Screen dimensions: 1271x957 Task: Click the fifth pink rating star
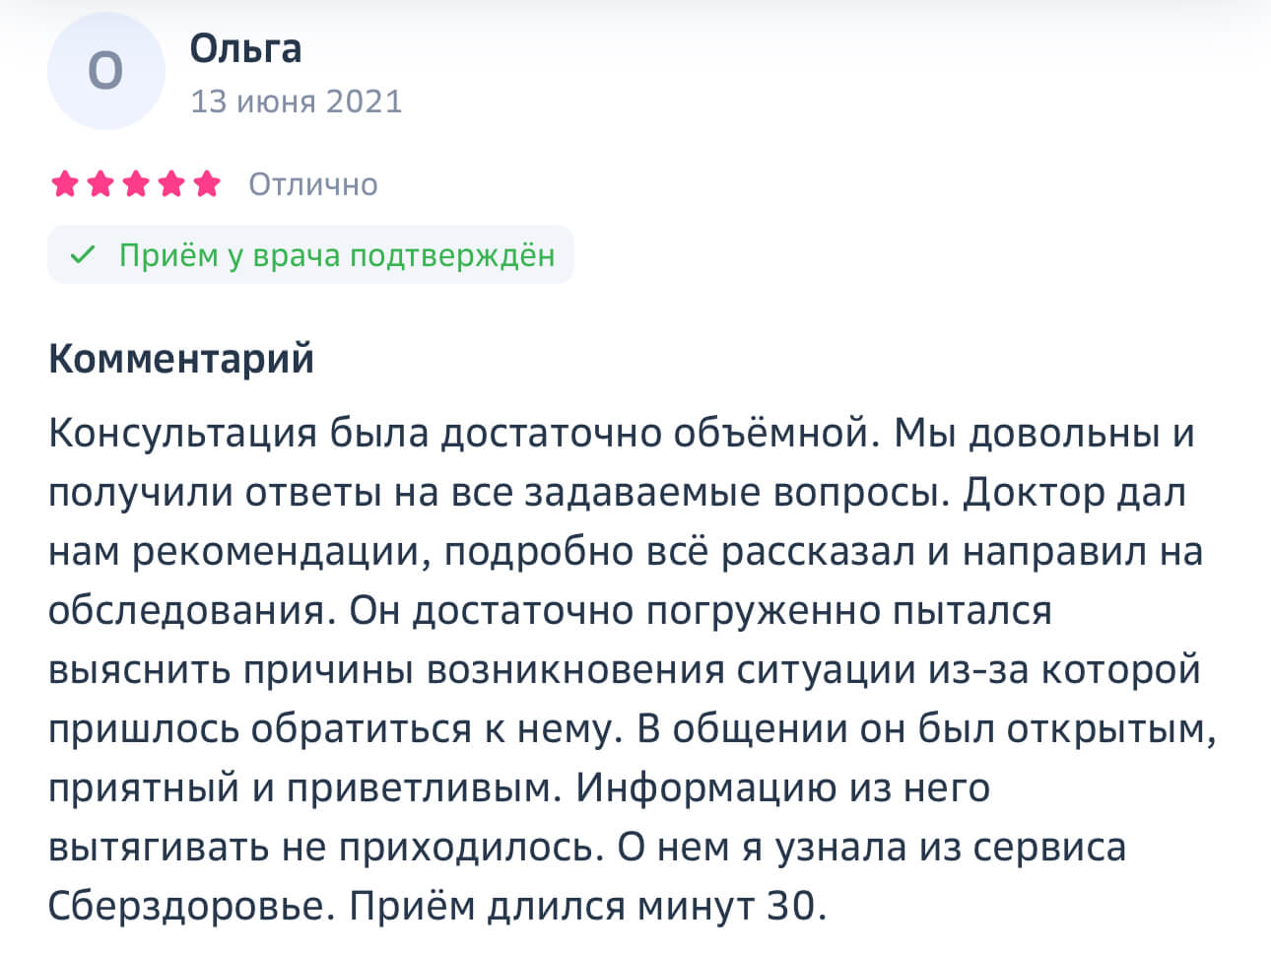[x=207, y=184]
